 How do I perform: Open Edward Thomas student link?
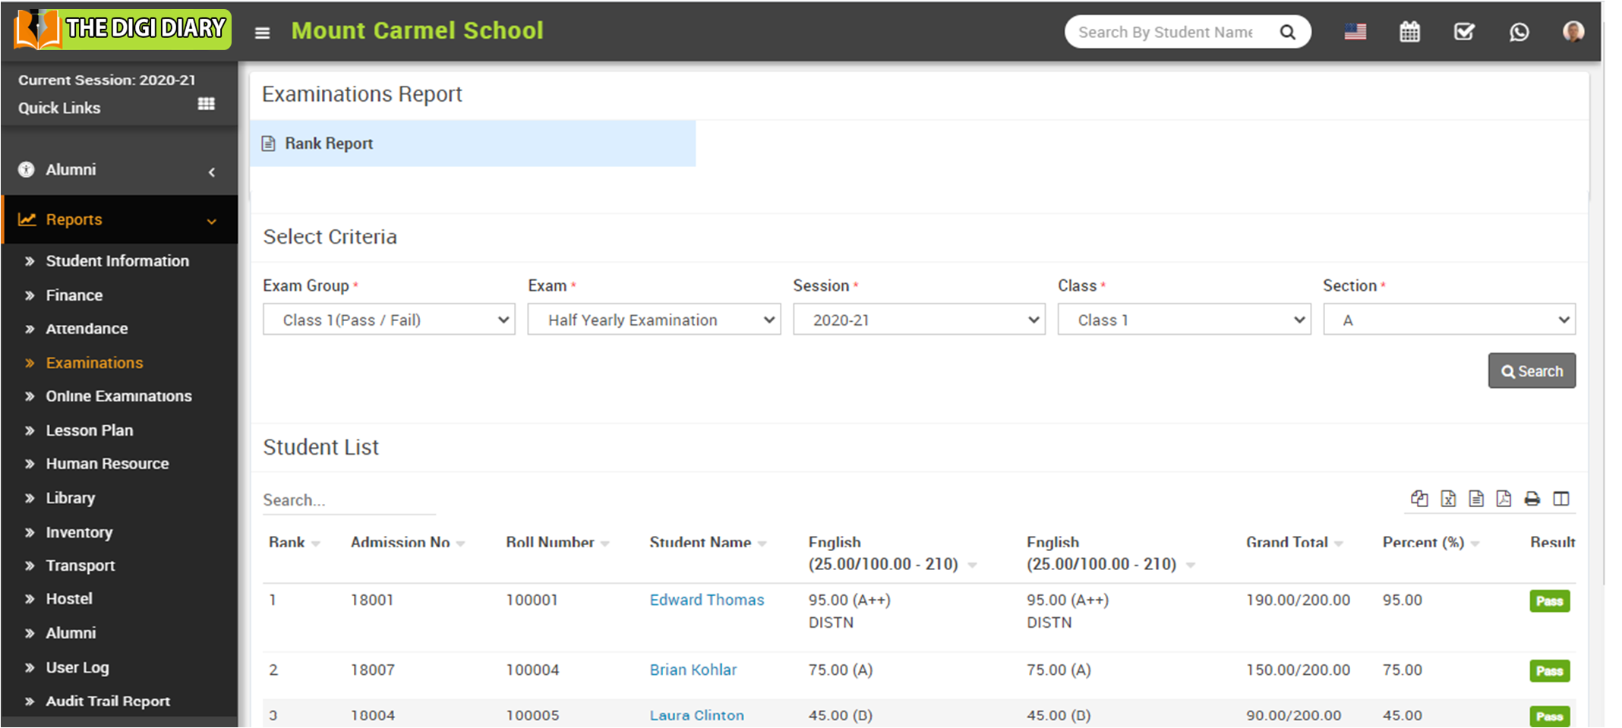point(706,600)
